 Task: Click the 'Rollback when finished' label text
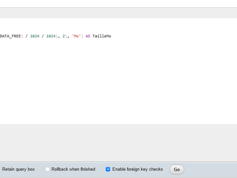point(73,169)
